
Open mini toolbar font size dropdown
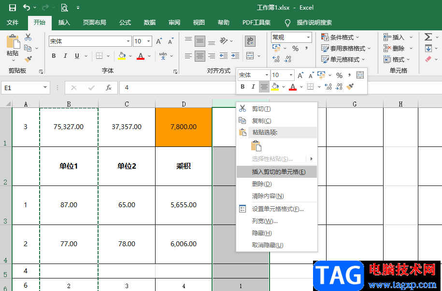(291, 75)
